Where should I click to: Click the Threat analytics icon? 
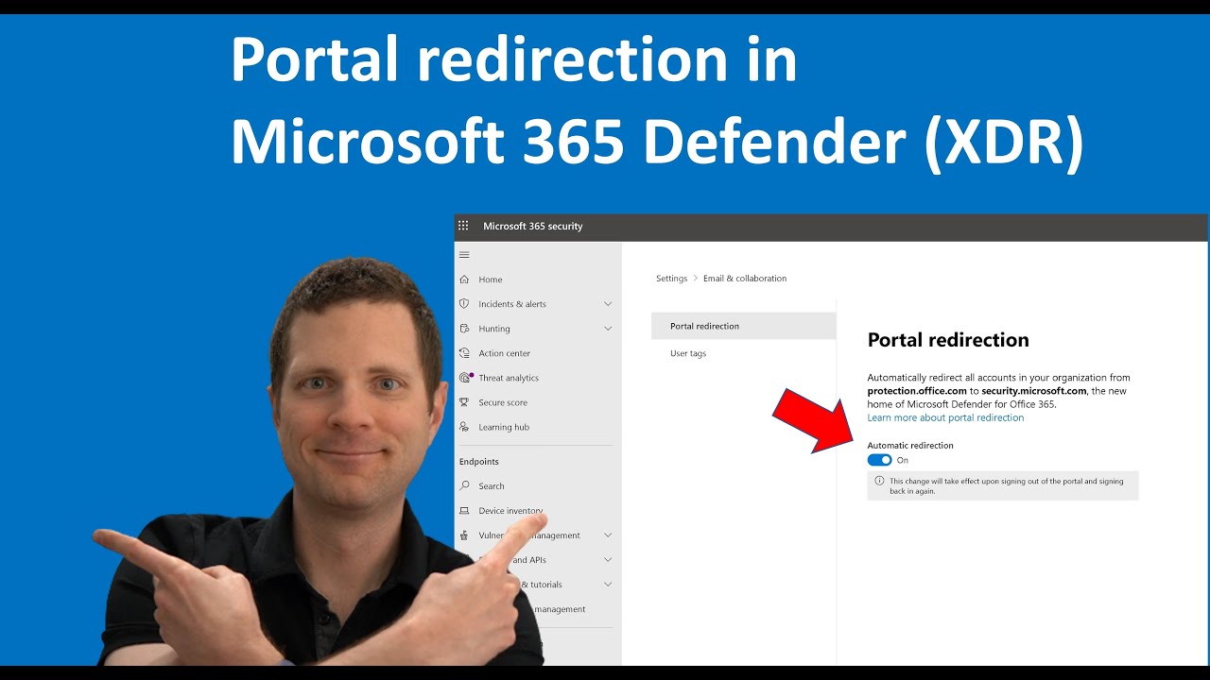point(464,378)
